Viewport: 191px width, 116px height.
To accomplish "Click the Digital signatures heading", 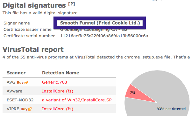I will click(34, 5).
